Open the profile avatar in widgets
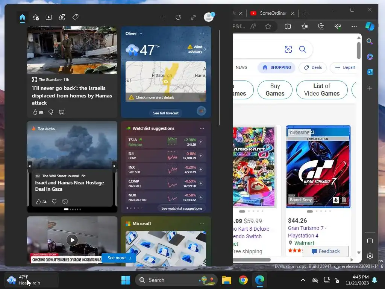This screenshot has height=289, width=385. tap(209, 17)
